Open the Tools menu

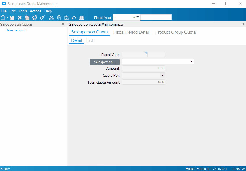23,11
